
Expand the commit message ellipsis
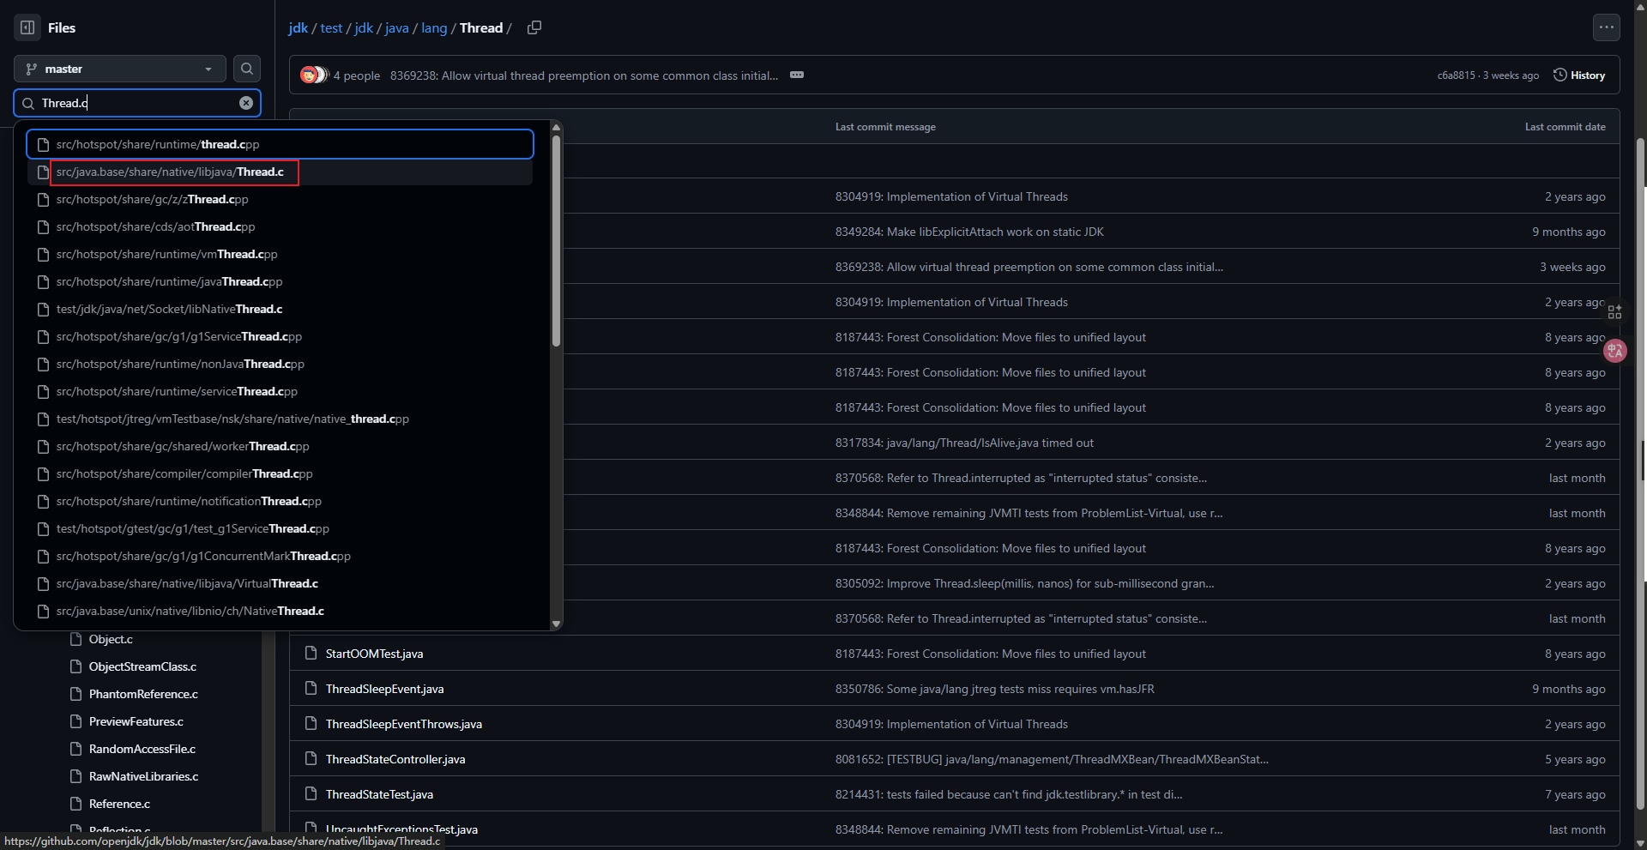(797, 75)
